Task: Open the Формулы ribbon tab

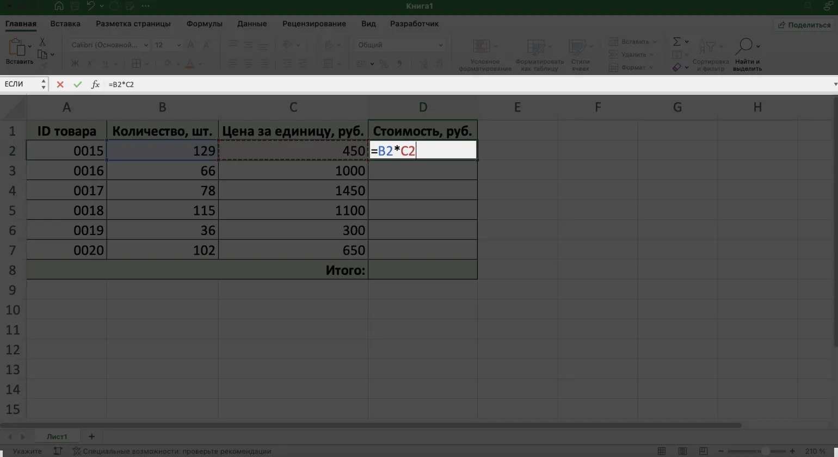Action: click(204, 24)
